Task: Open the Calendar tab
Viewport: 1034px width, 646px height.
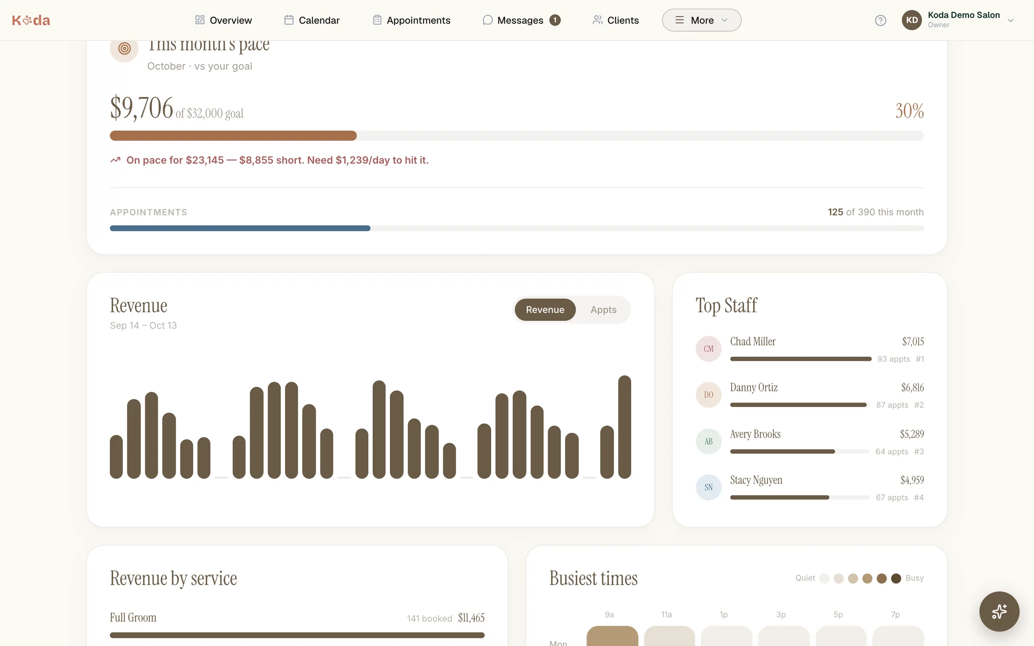Action: tap(312, 20)
